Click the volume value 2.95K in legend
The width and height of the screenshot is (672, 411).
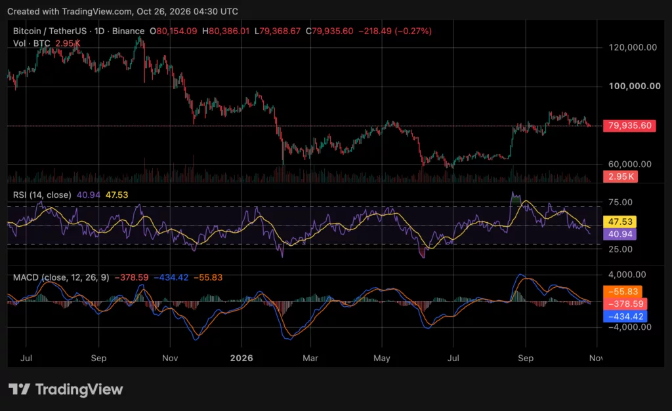pos(68,43)
